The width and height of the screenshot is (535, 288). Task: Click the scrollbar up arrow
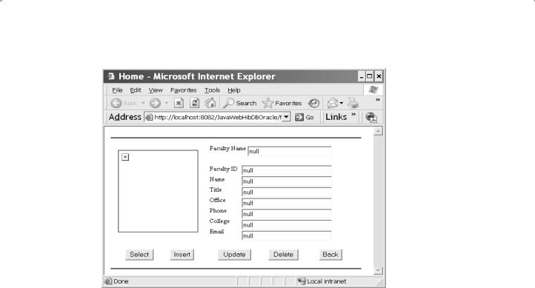378,131
